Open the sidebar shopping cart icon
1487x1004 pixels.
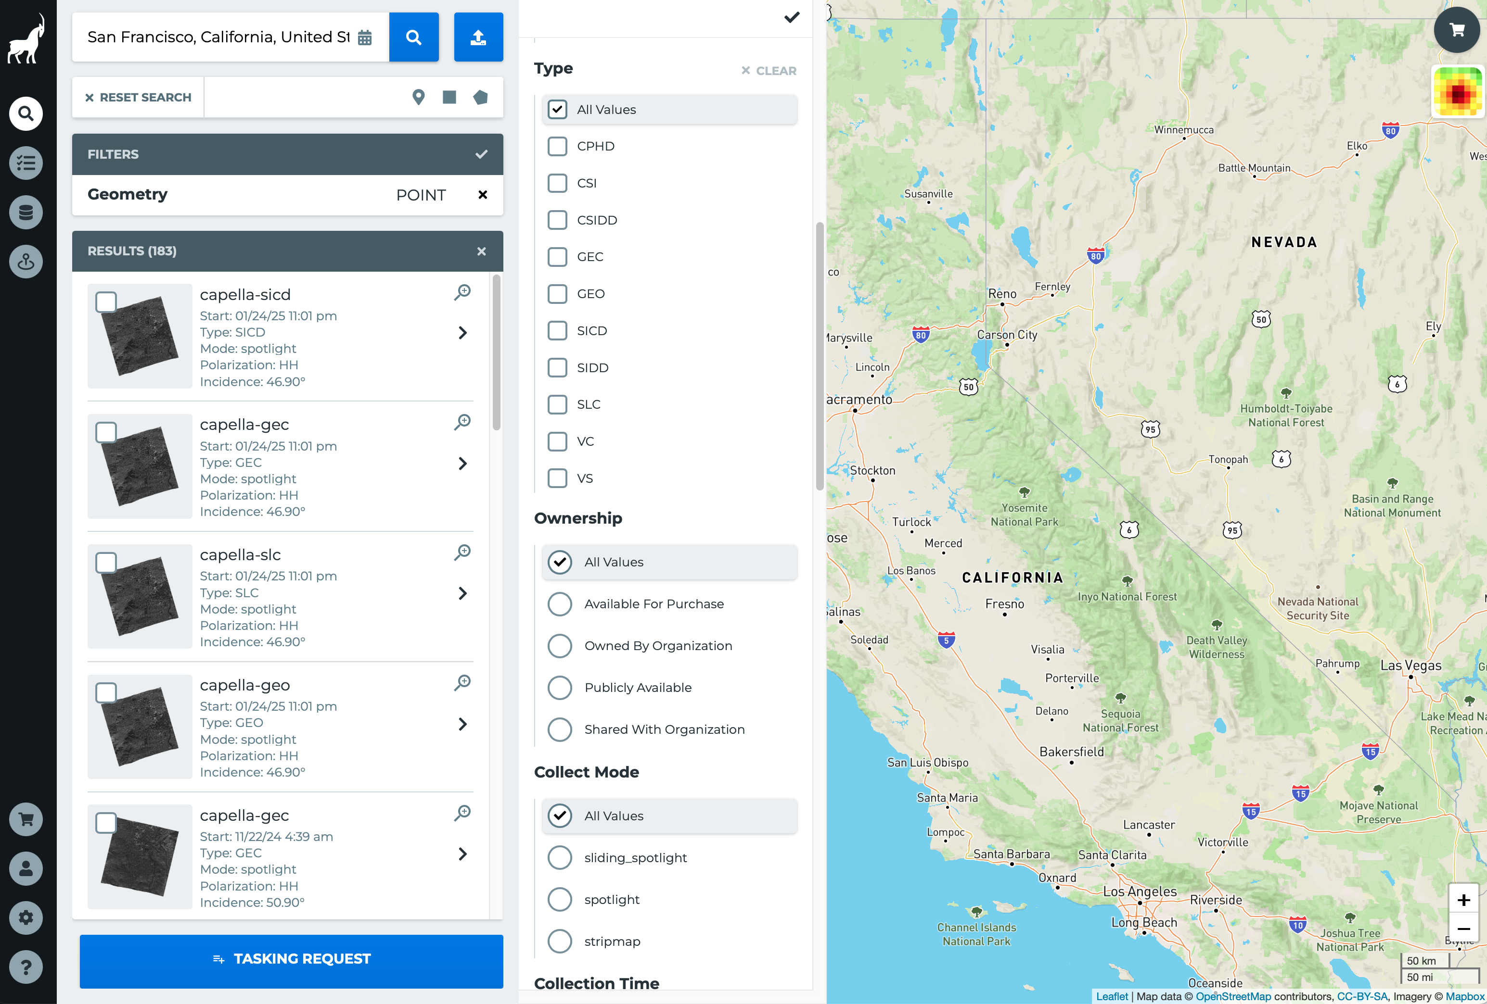pos(26,819)
